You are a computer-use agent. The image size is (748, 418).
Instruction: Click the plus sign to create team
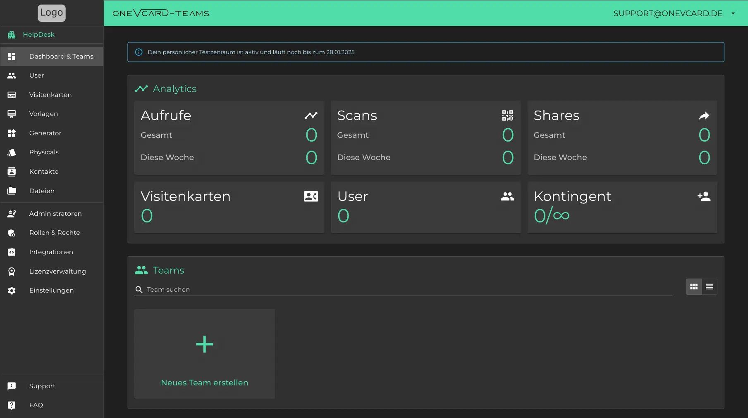[x=205, y=344]
